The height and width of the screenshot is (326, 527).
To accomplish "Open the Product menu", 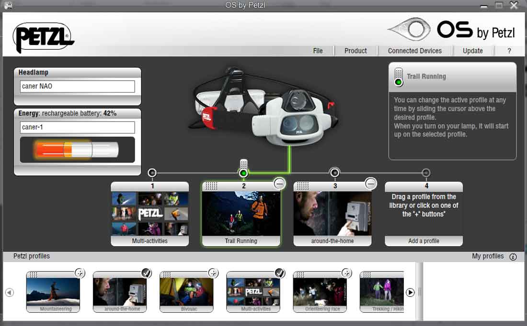I will (x=355, y=51).
